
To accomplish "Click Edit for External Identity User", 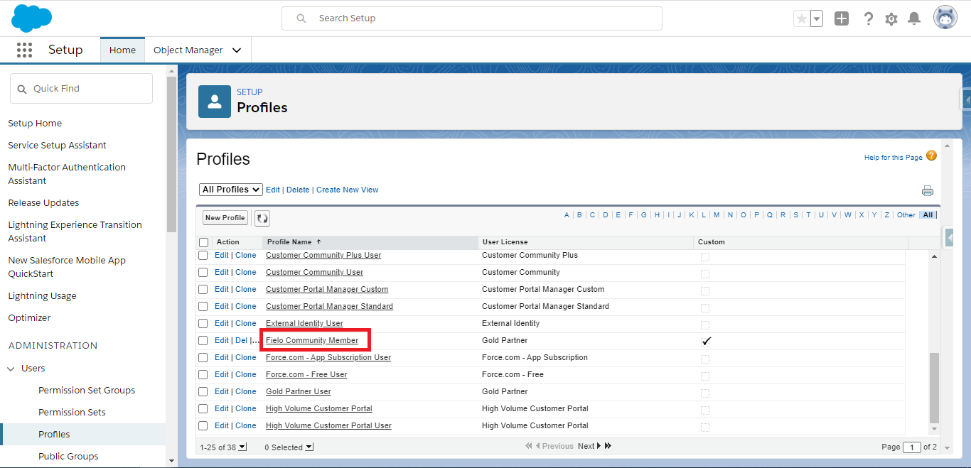I will point(222,323).
